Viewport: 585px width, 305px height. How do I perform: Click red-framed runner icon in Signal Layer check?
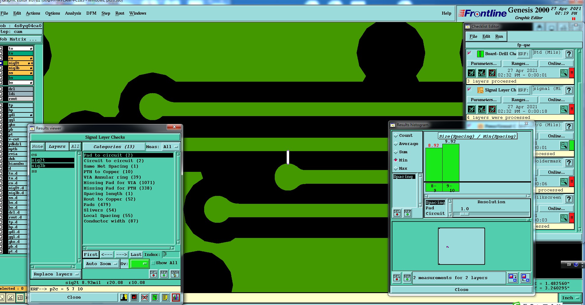[x=492, y=109]
